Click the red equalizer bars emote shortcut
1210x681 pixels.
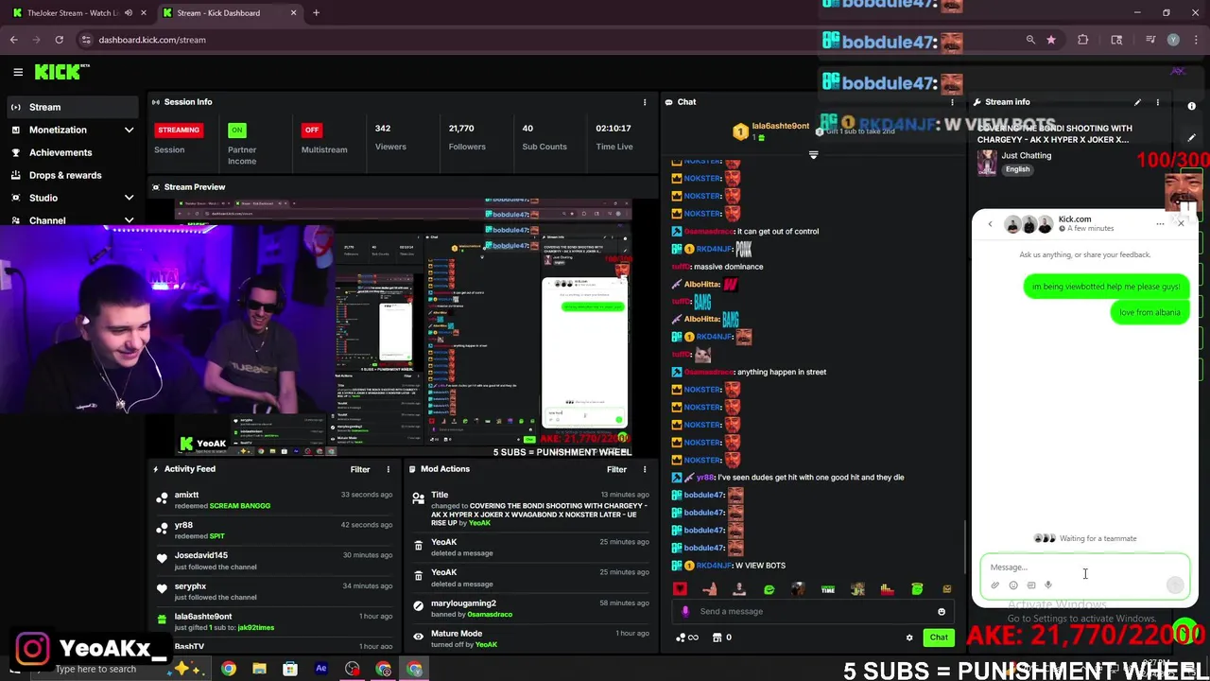pos(887,589)
